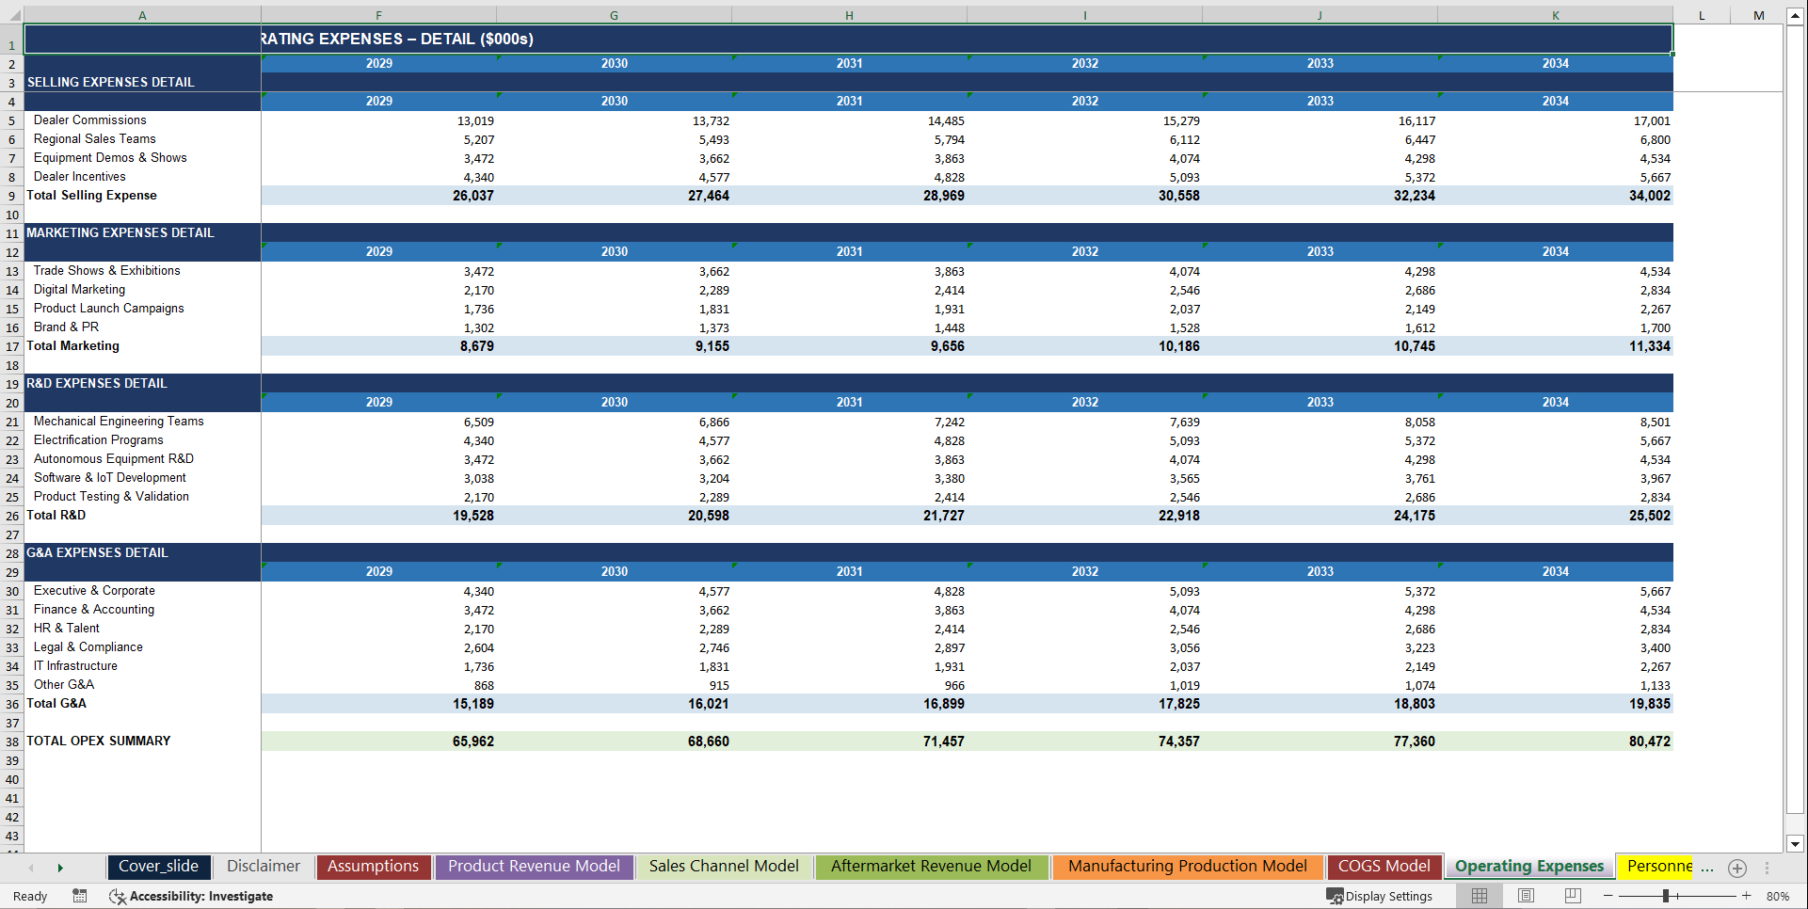Click column header F to select it

point(378,14)
